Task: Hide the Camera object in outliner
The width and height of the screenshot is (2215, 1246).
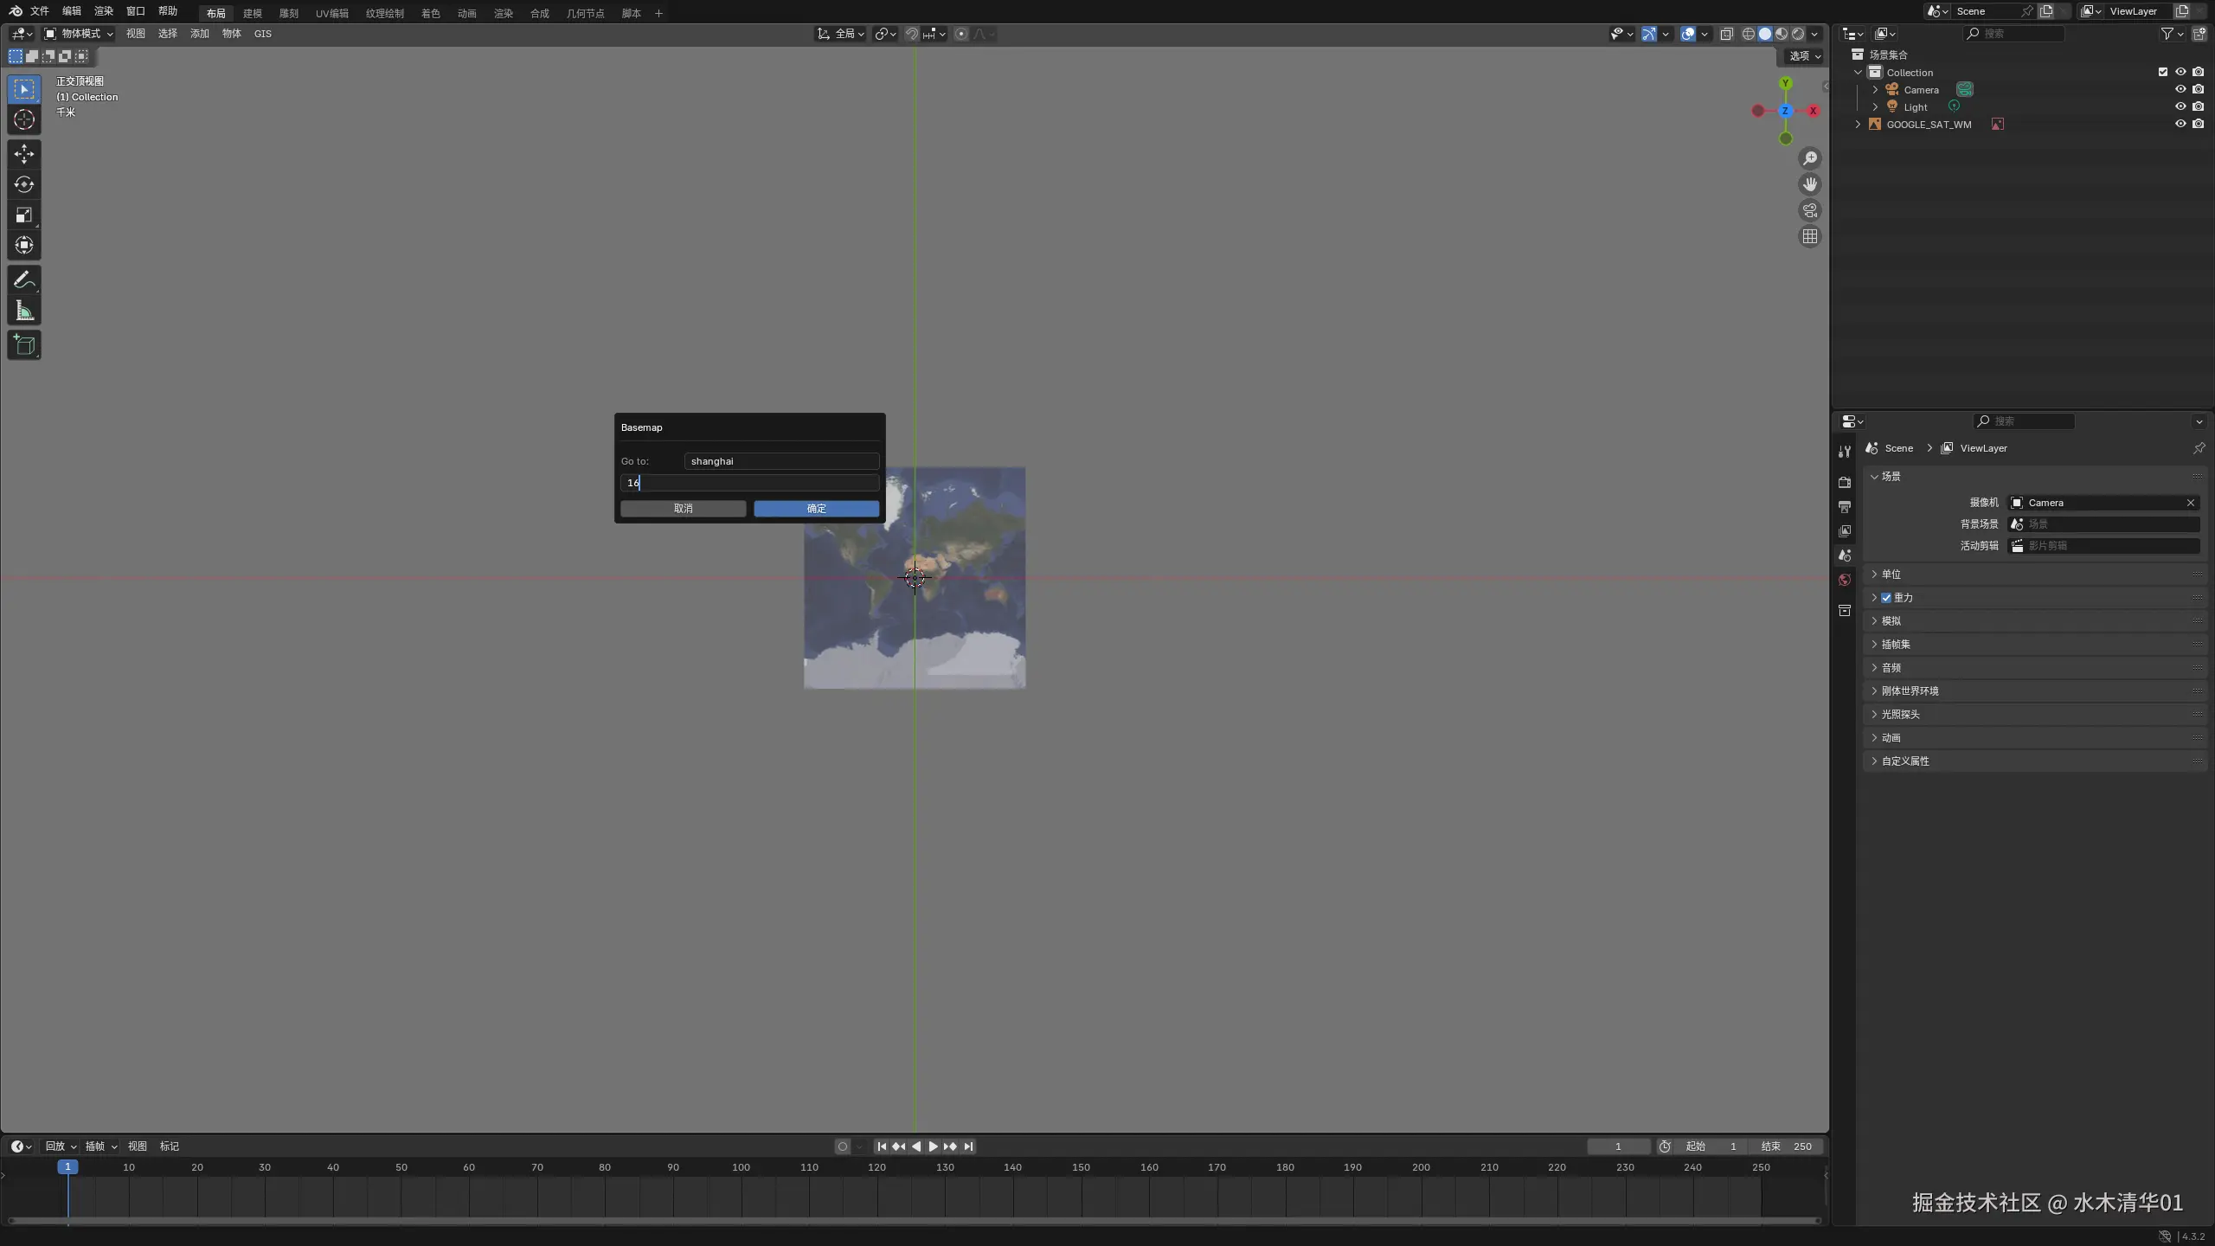Action: (x=2180, y=90)
